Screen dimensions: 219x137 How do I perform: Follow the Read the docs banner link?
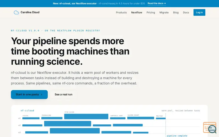[157, 3]
